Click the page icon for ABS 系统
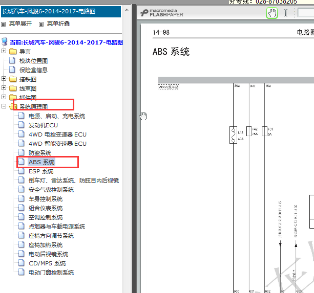Viewport: 314px width, 293px height. coord(22,162)
